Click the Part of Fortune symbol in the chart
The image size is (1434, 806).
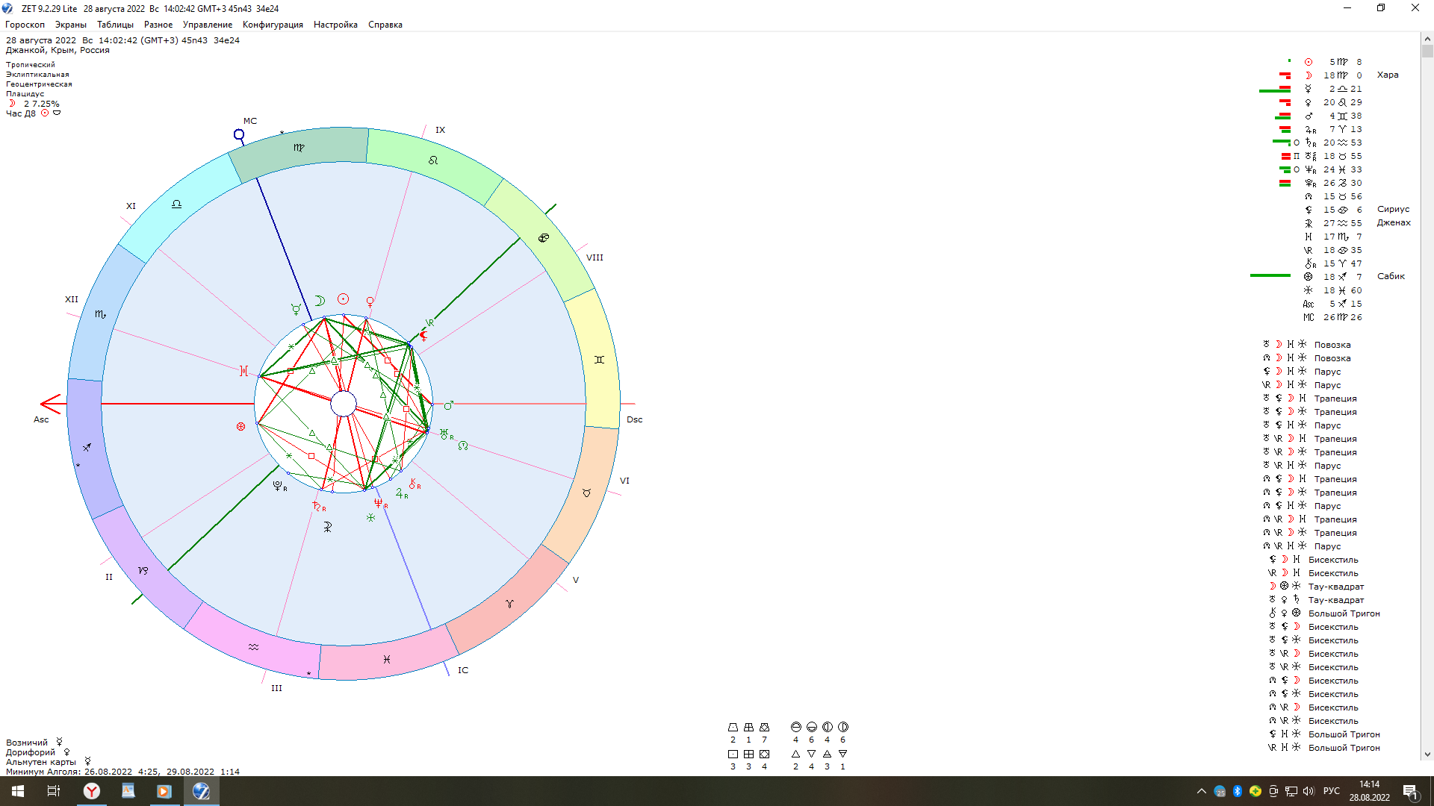pyautogui.click(x=240, y=427)
